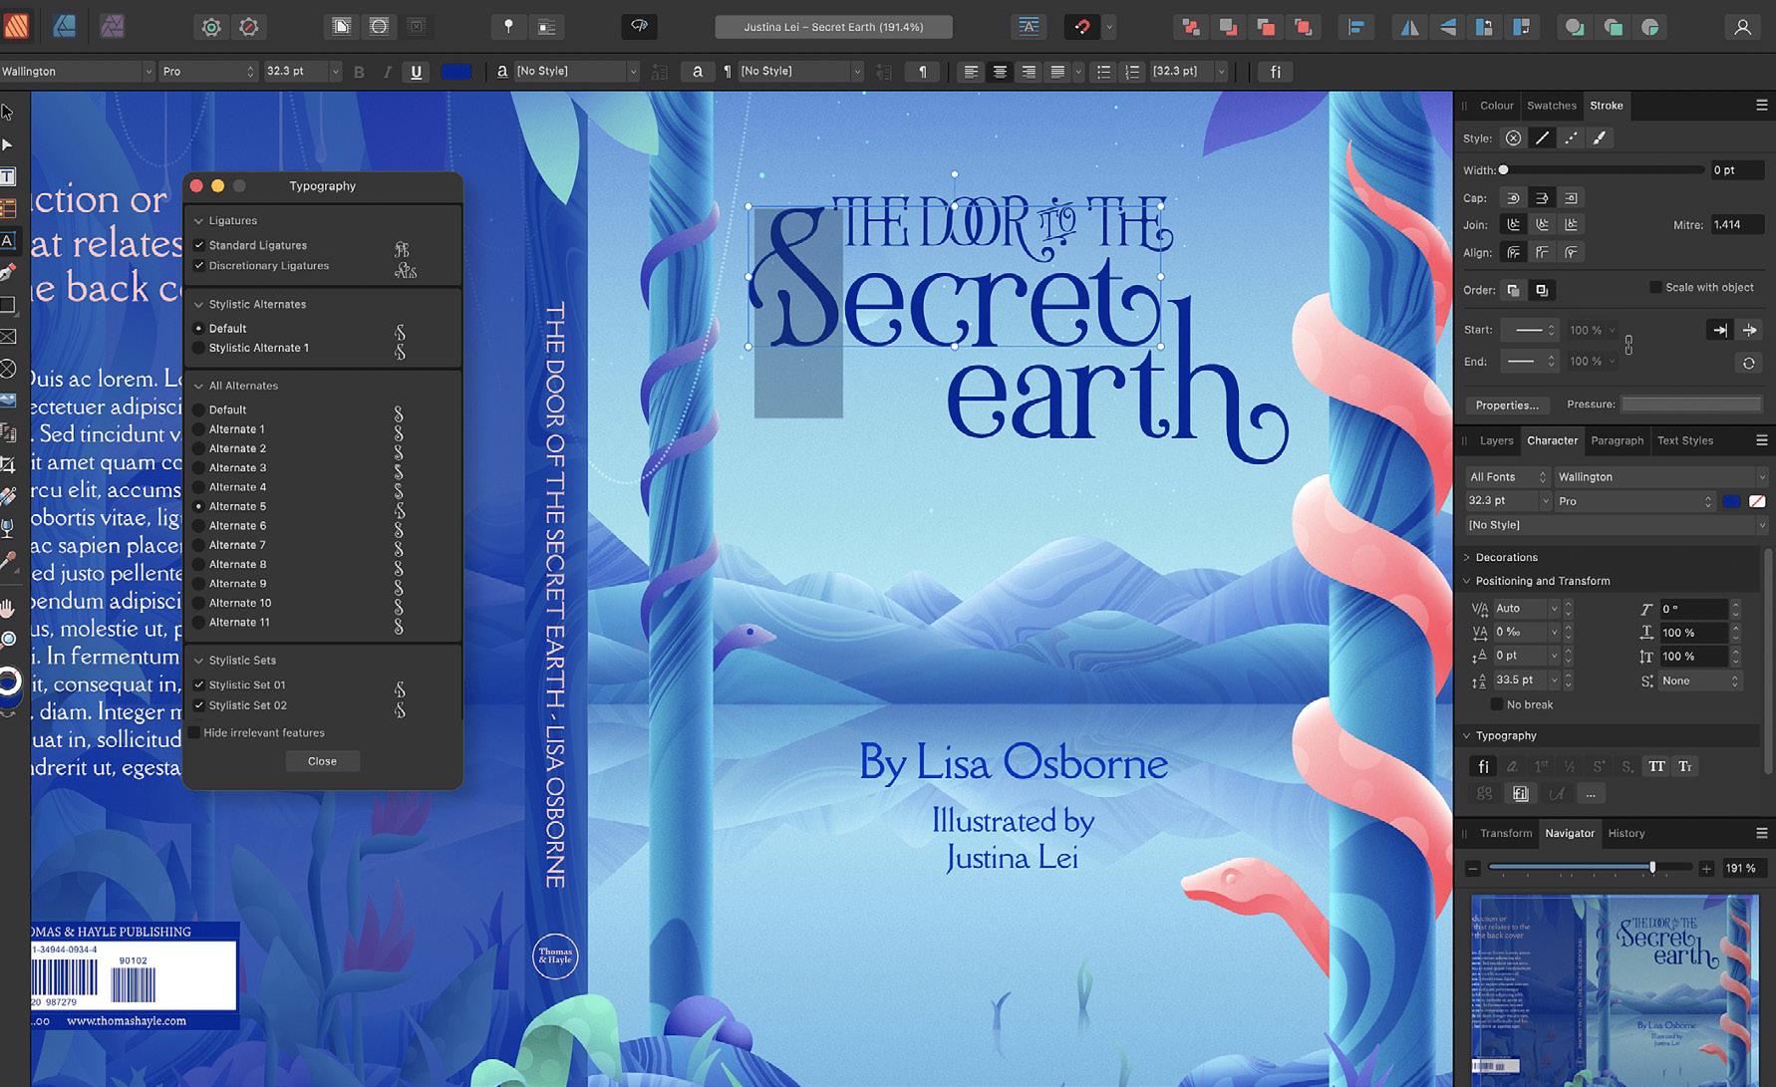Show special characters pilcrow icon
1776x1087 pixels.
(923, 72)
